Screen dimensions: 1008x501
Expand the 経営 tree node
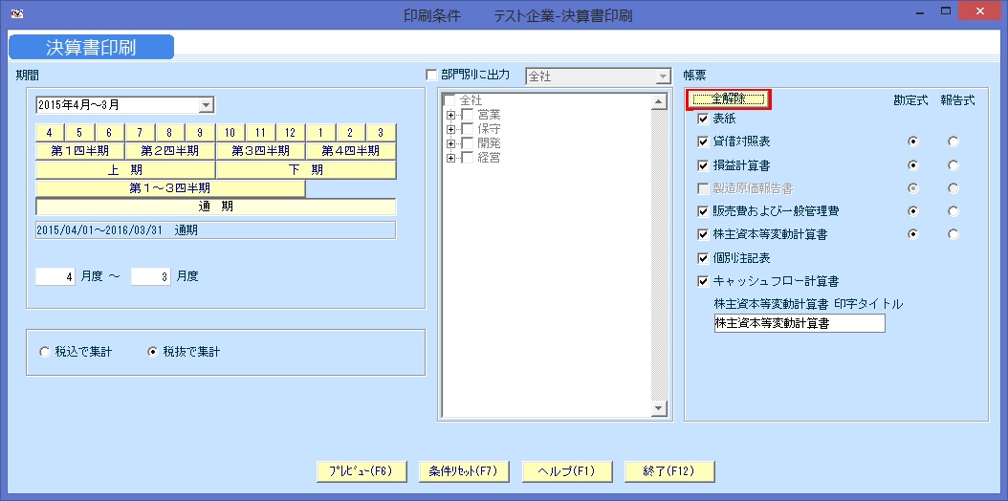[x=450, y=158]
